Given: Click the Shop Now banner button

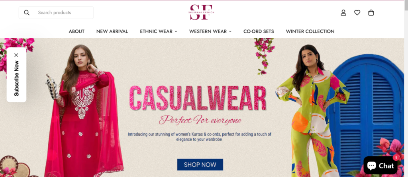Looking at the screenshot, I should [200, 165].
